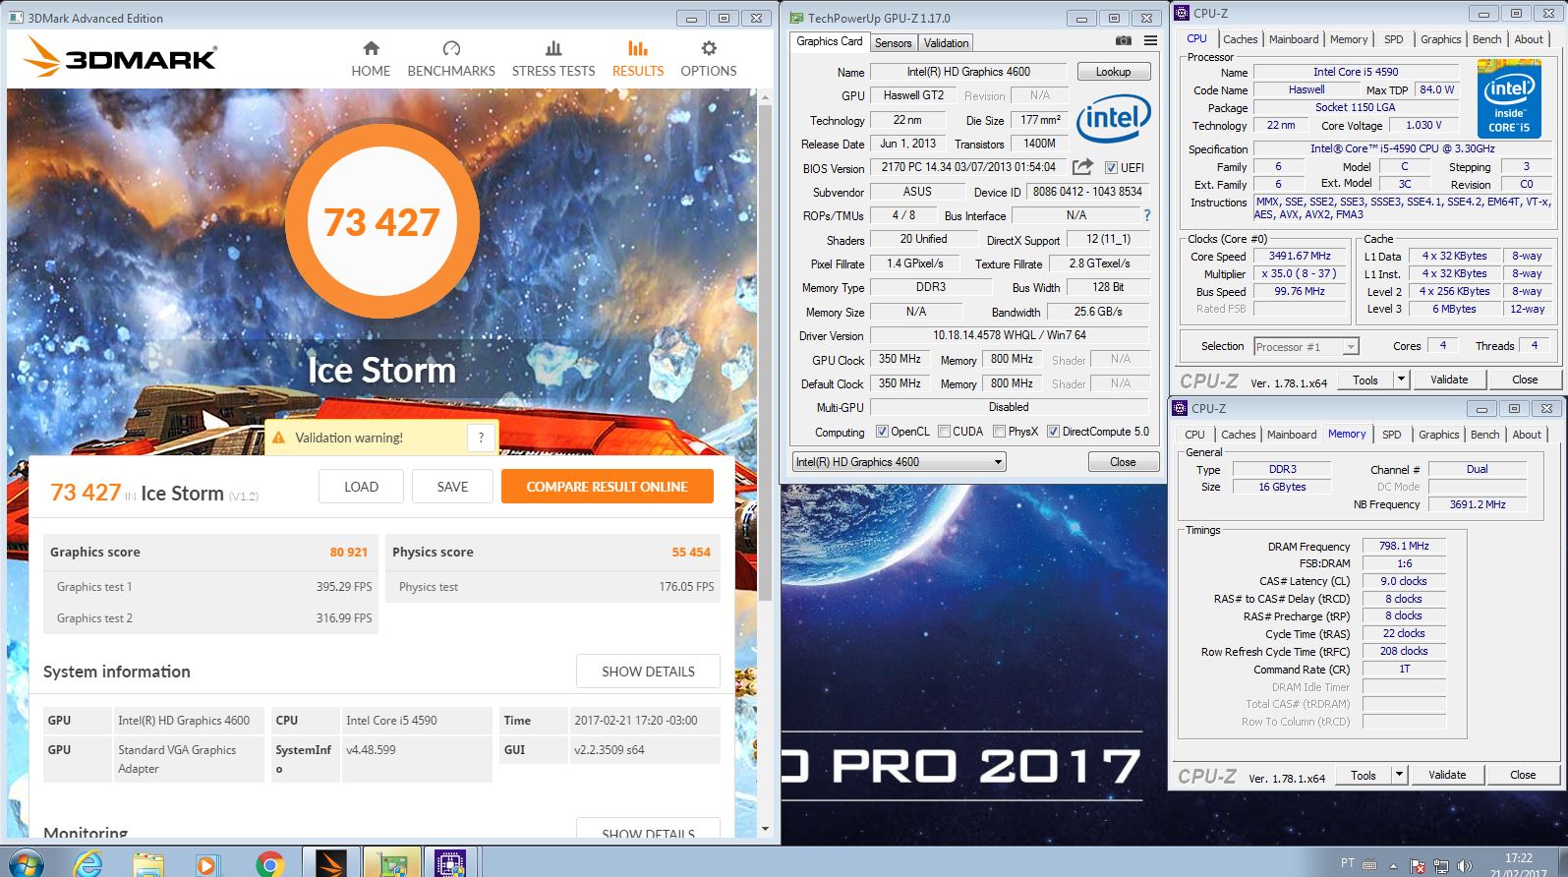Expand the Tools dropdown arrow in lower CPU-Z
1568x877 pixels.
pyautogui.click(x=1399, y=775)
